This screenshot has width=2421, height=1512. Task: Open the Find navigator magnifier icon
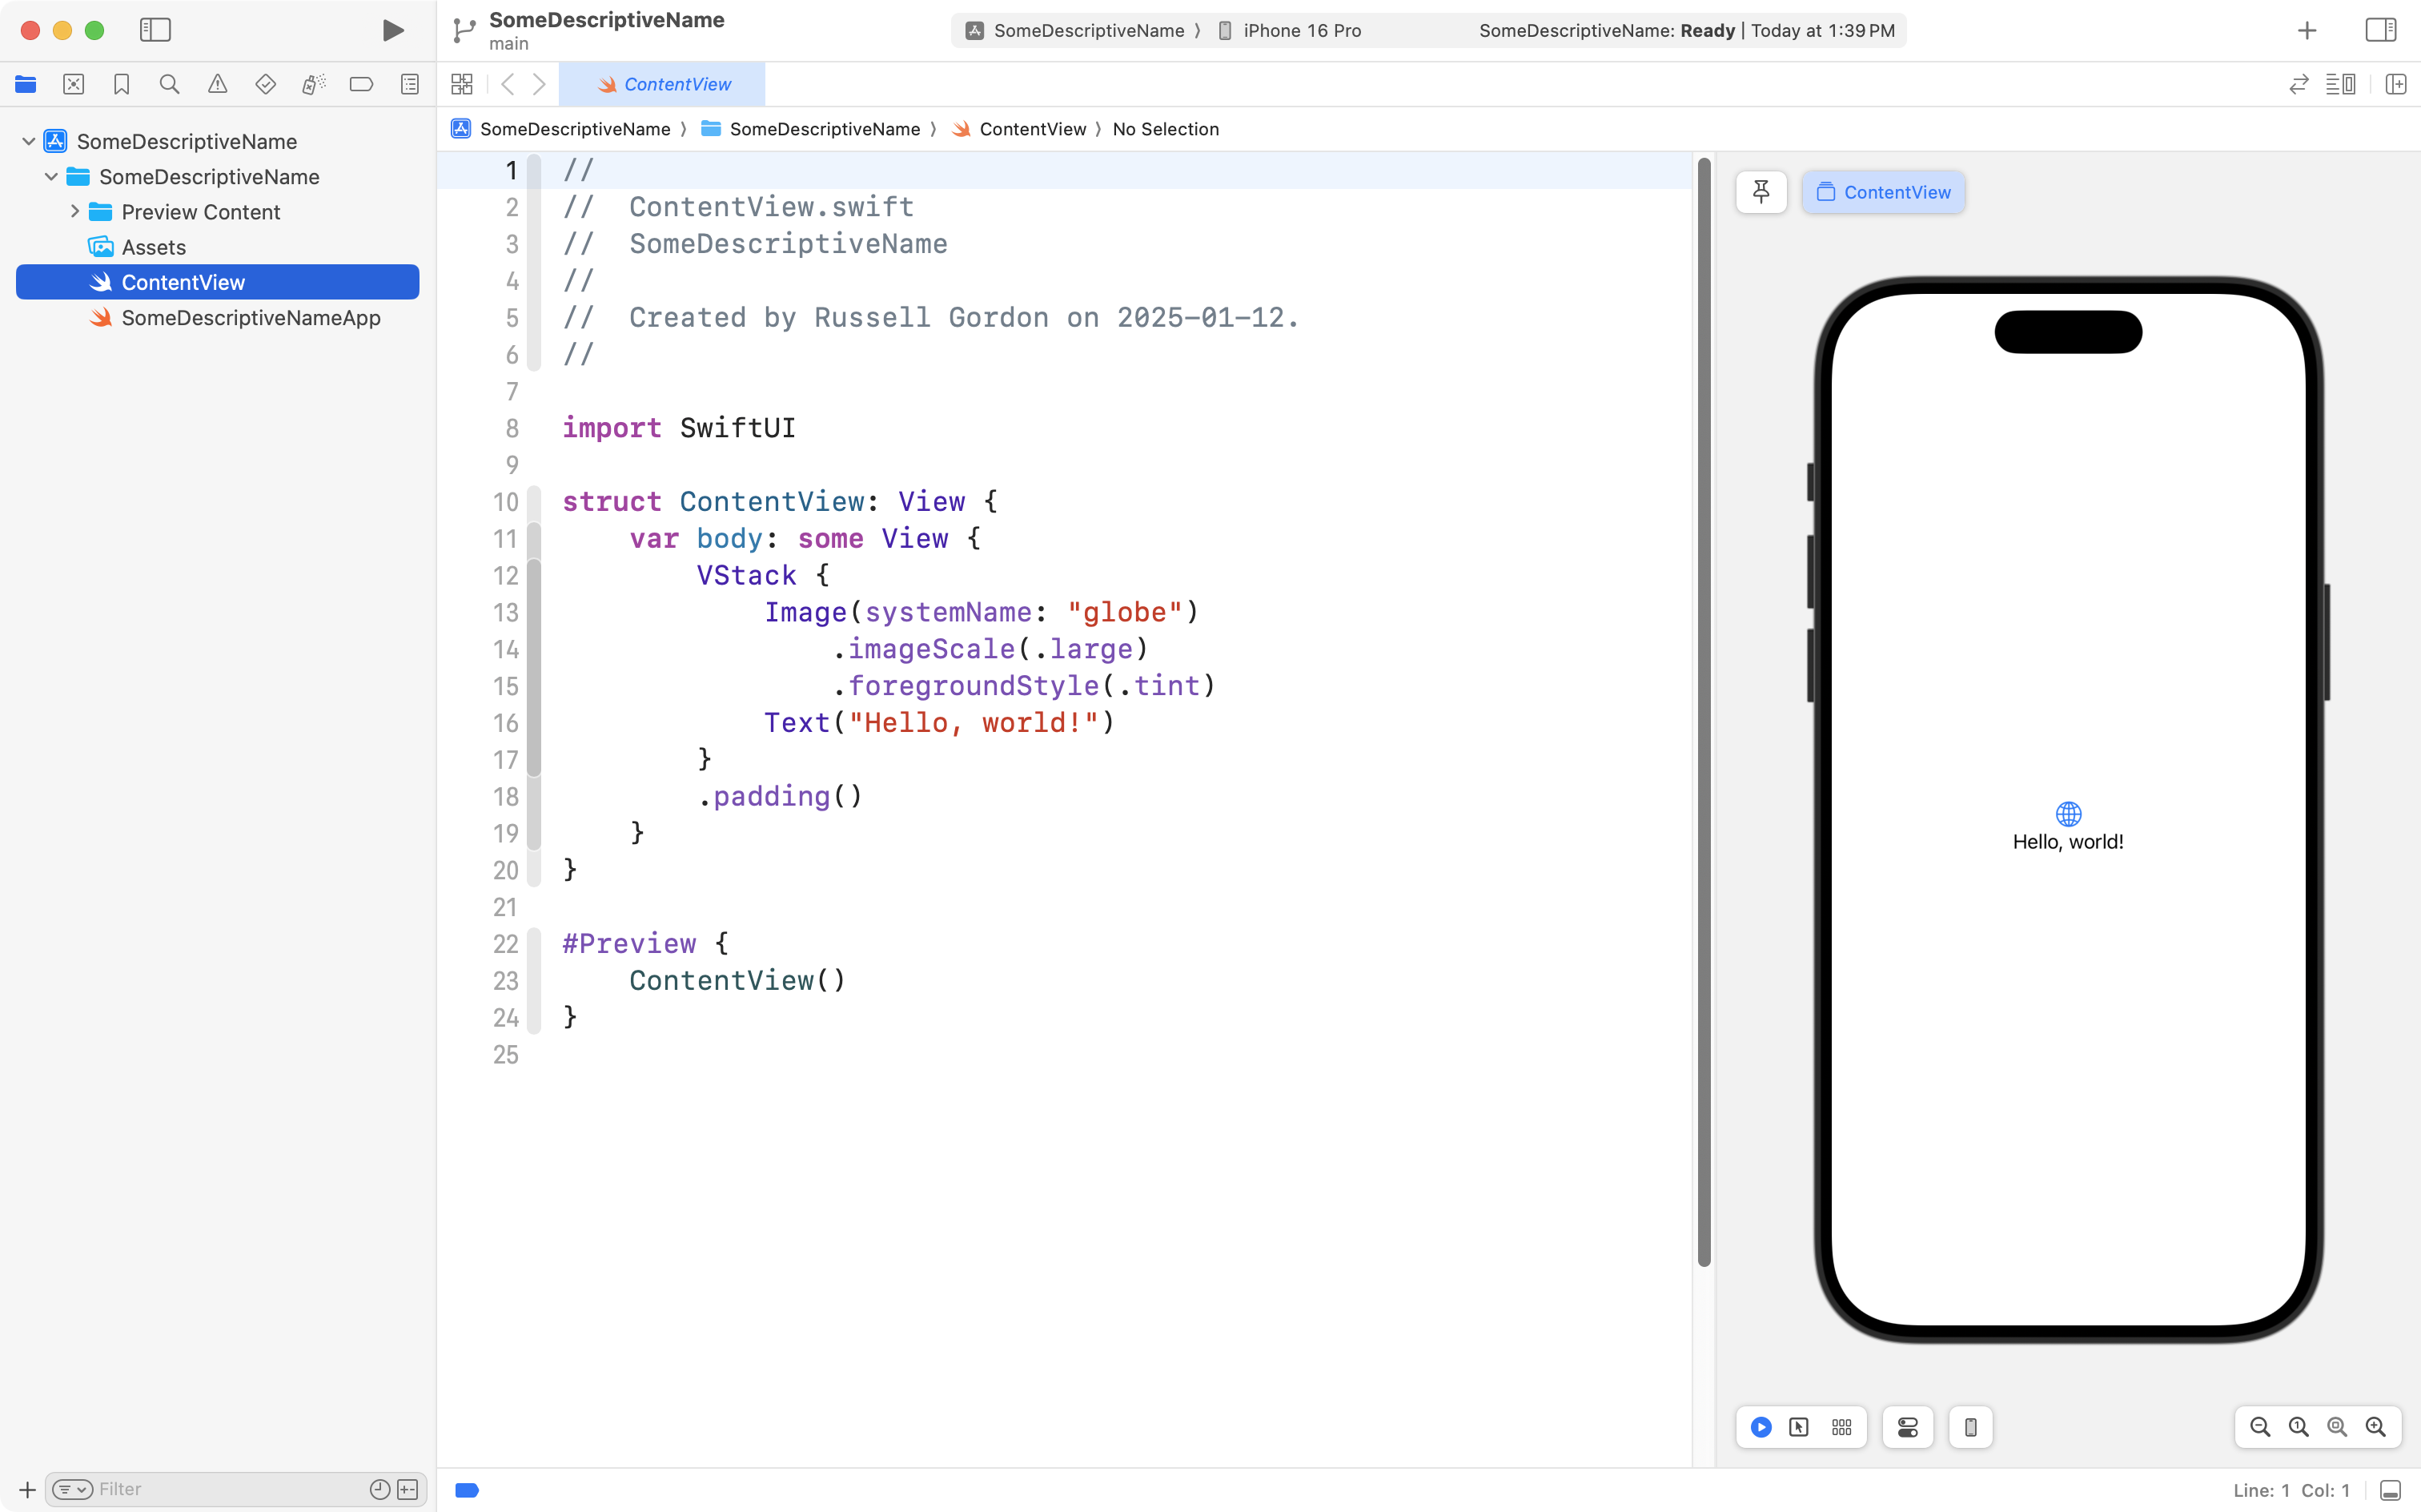click(x=169, y=84)
